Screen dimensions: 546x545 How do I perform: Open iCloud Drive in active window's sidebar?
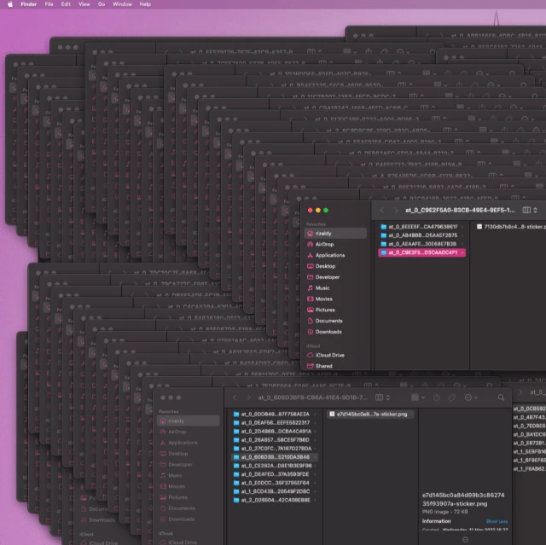tap(329, 355)
